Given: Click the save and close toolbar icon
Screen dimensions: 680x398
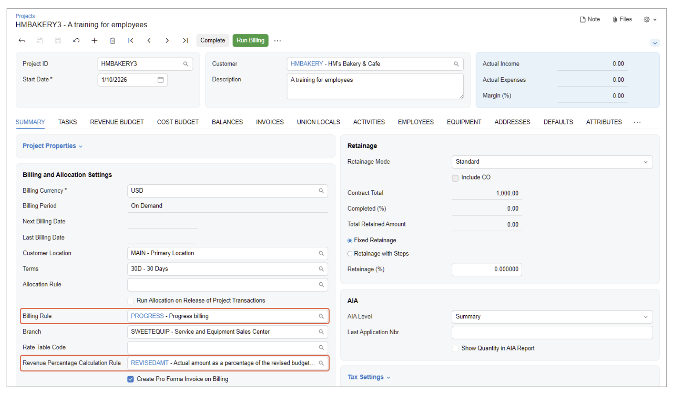Looking at the screenshot, I should click(40, 40).
